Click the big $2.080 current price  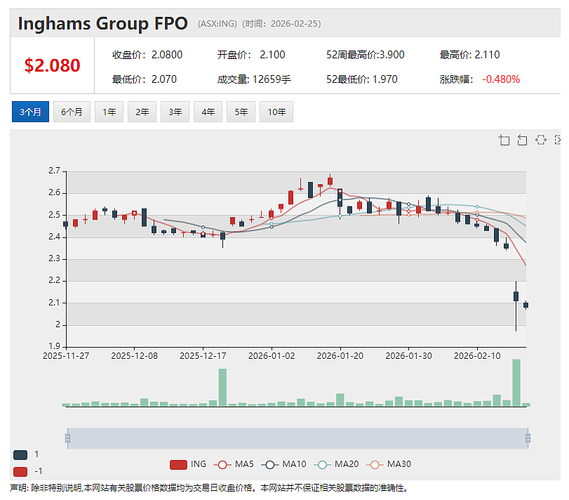pos(52,66)
